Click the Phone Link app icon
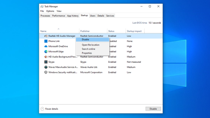Image resolution: width=210 pixels, height=118 pixels. (x=46, y=41)
